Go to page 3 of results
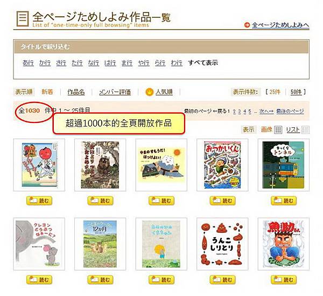 tap(240, 112)
